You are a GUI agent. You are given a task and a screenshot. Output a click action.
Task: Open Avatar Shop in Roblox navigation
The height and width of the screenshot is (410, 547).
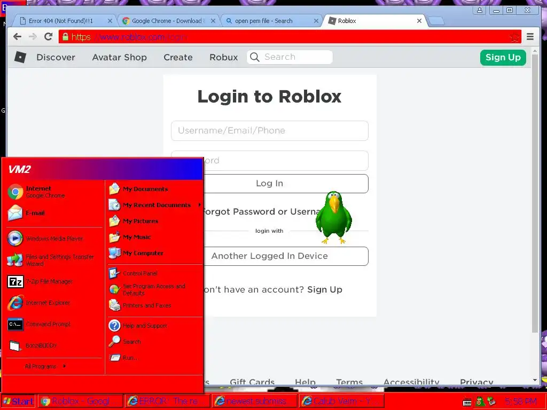click(x=119, y=57)
